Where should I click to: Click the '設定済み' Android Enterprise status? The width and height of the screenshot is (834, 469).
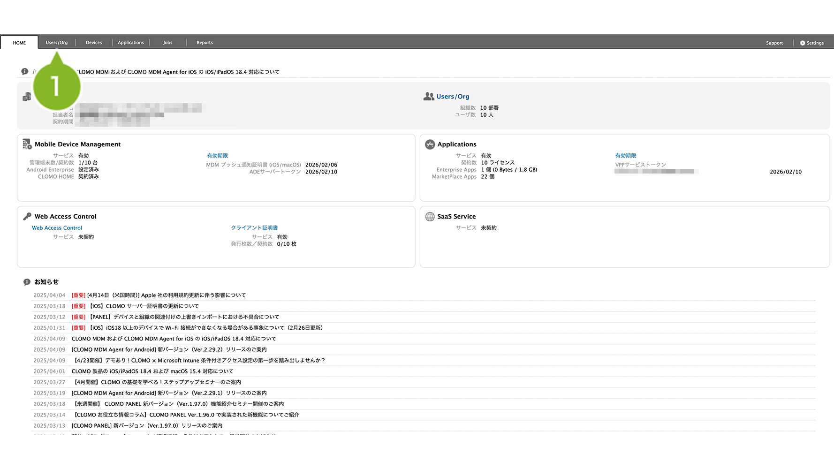click(x=89, y=170)
